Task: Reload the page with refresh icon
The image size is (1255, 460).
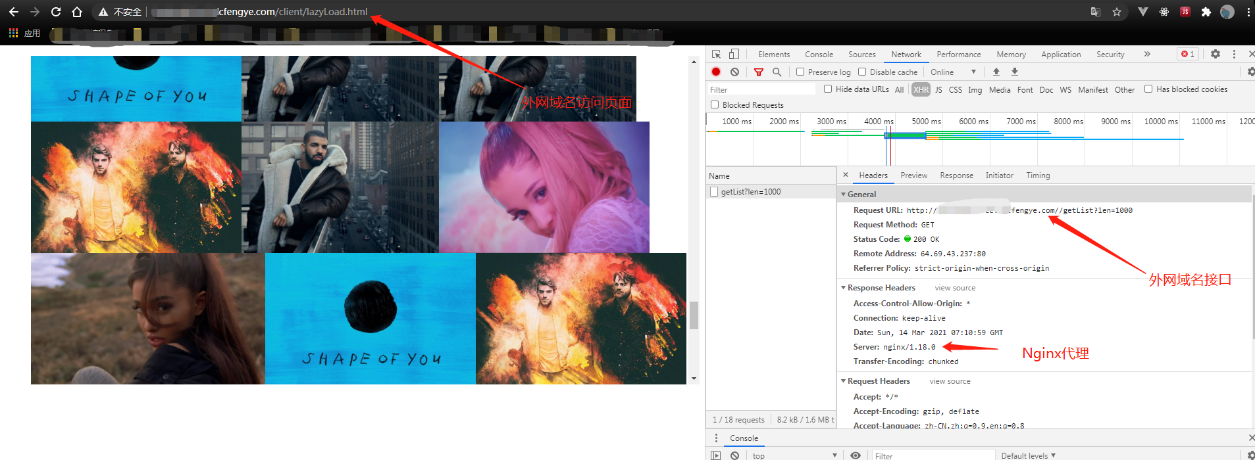Action: pos(56,12)
